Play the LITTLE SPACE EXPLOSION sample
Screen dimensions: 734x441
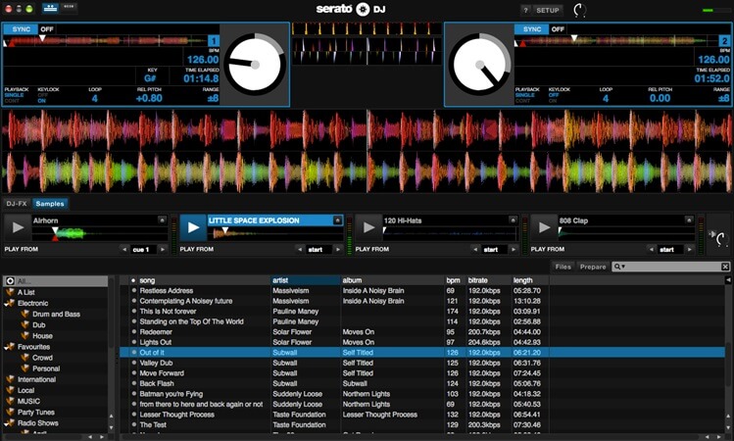pos(193,227)
